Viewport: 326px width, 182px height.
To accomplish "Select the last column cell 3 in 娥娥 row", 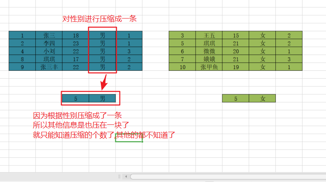I will [x=289, y=59].
